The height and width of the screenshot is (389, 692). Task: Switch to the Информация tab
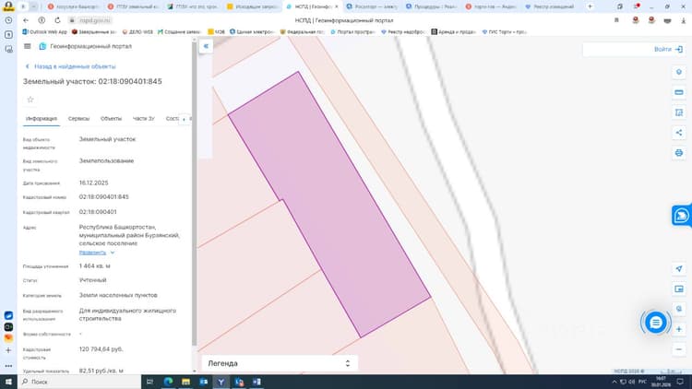coord(41,119)
